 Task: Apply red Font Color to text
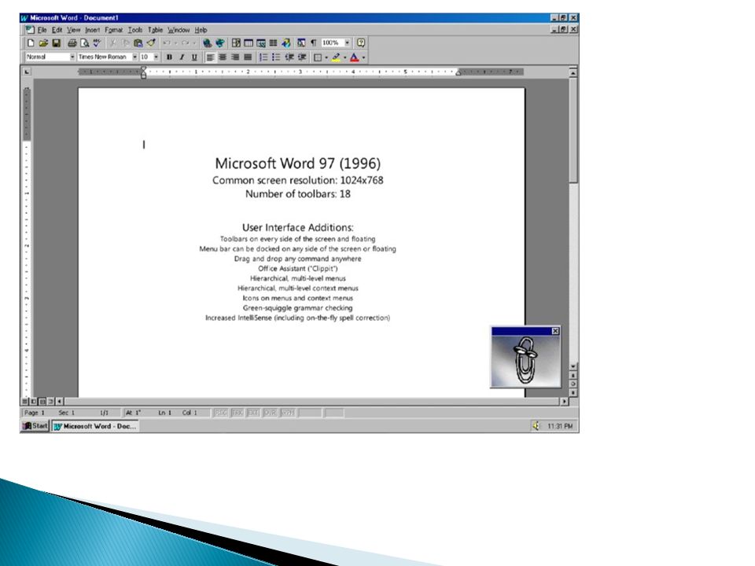[x=355, y=57]
